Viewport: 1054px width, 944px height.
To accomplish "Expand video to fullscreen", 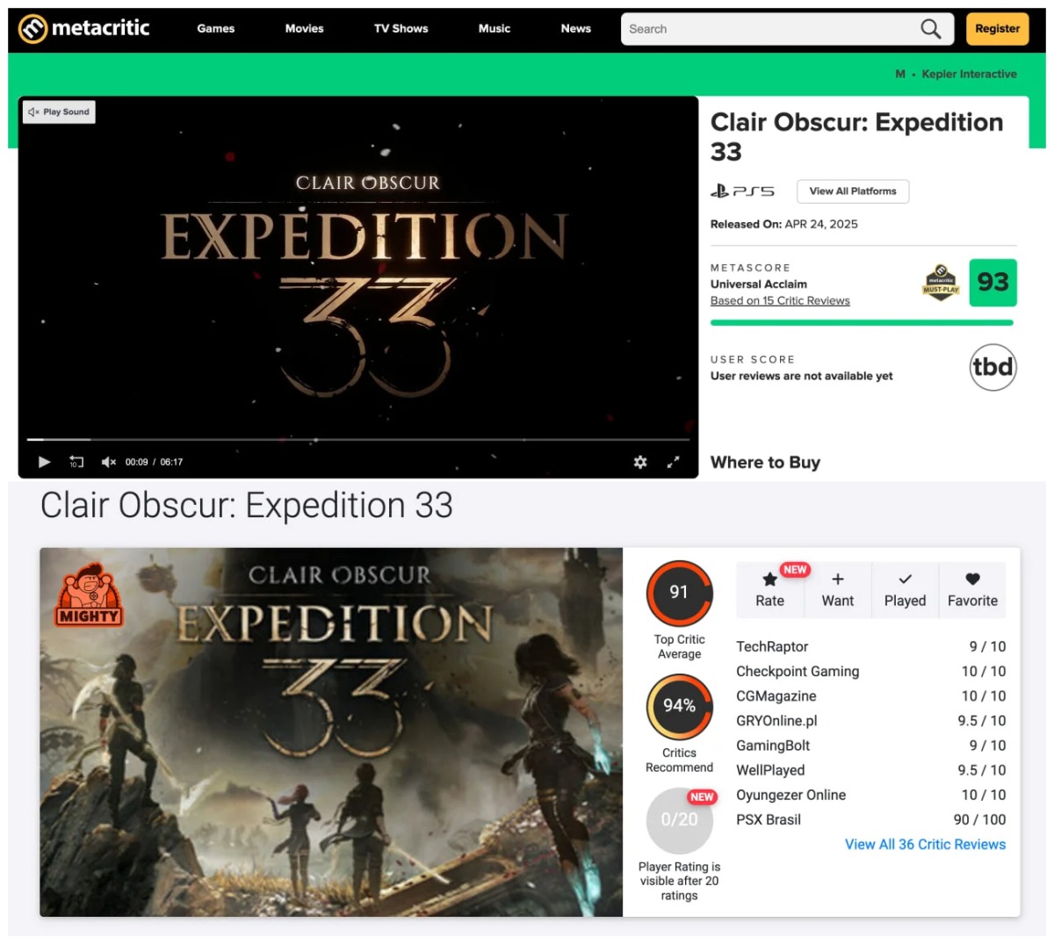I will pyautogui.click(x=673, y=462).
